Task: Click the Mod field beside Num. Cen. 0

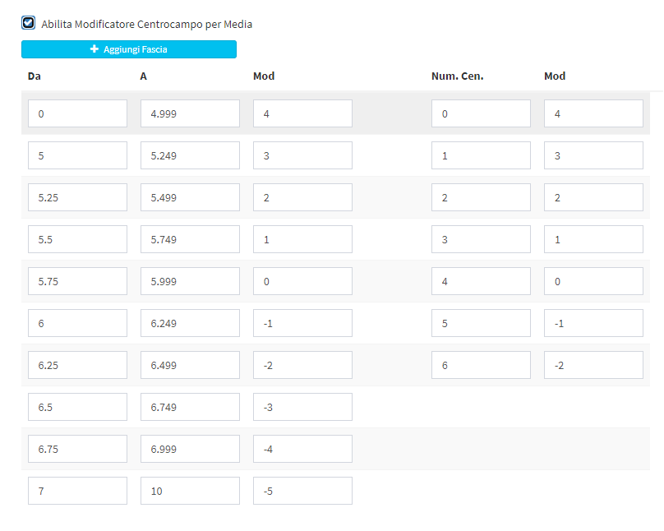Action: coord(593,113)
